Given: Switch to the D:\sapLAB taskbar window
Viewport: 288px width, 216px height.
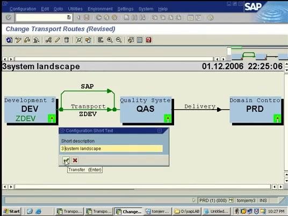Looking at the screenshot, I should [x=188, y=211].
